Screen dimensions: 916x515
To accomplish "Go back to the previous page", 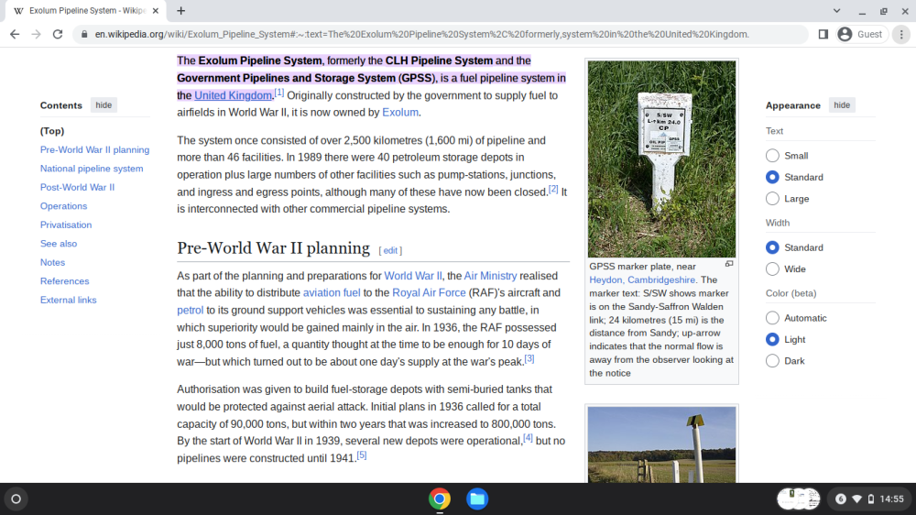I will pos(15,35).
